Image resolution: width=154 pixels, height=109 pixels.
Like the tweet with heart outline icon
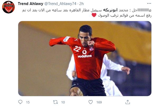click(x=91, y=102)
